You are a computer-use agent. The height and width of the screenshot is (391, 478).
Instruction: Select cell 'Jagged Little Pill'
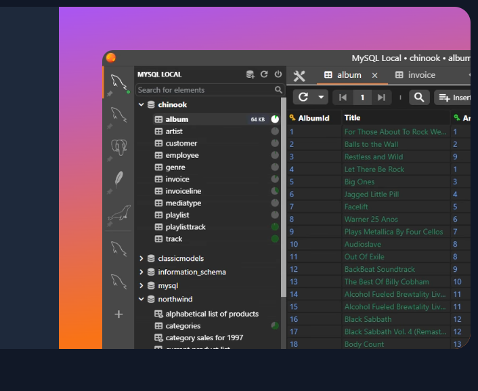[x=395, y=194]
